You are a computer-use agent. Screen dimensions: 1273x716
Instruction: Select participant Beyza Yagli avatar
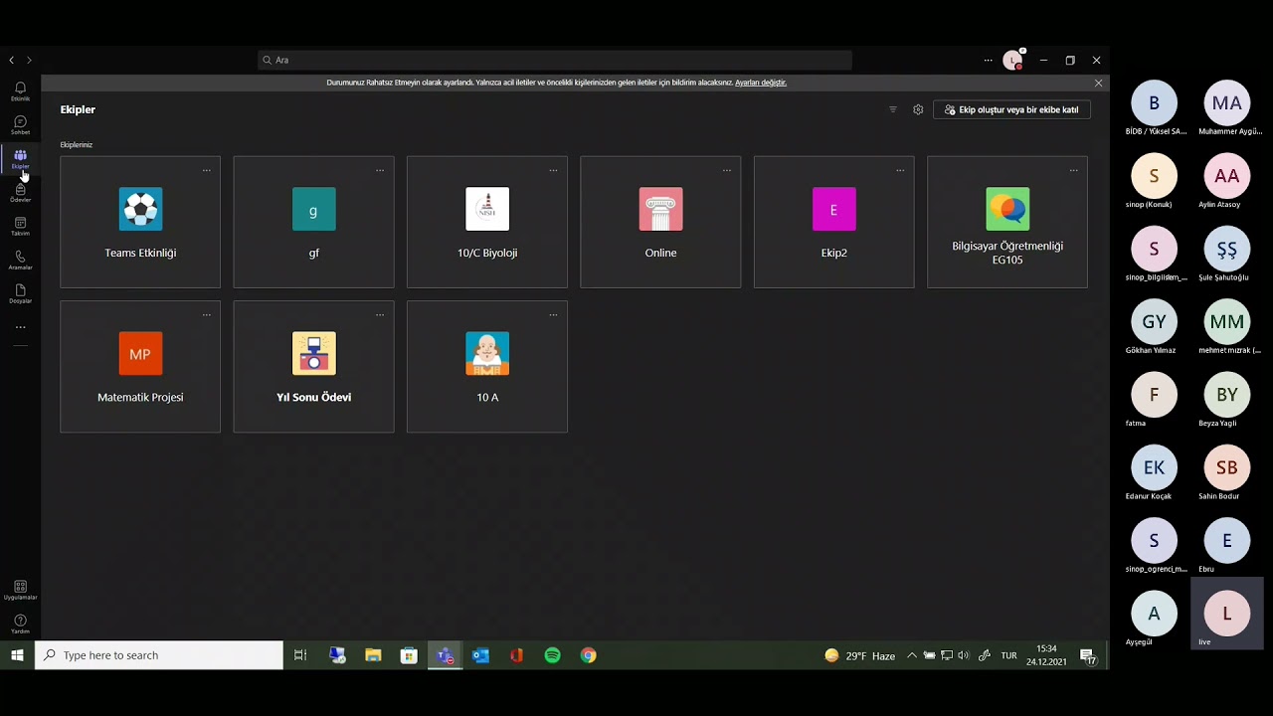click(x=1226, y=395)
